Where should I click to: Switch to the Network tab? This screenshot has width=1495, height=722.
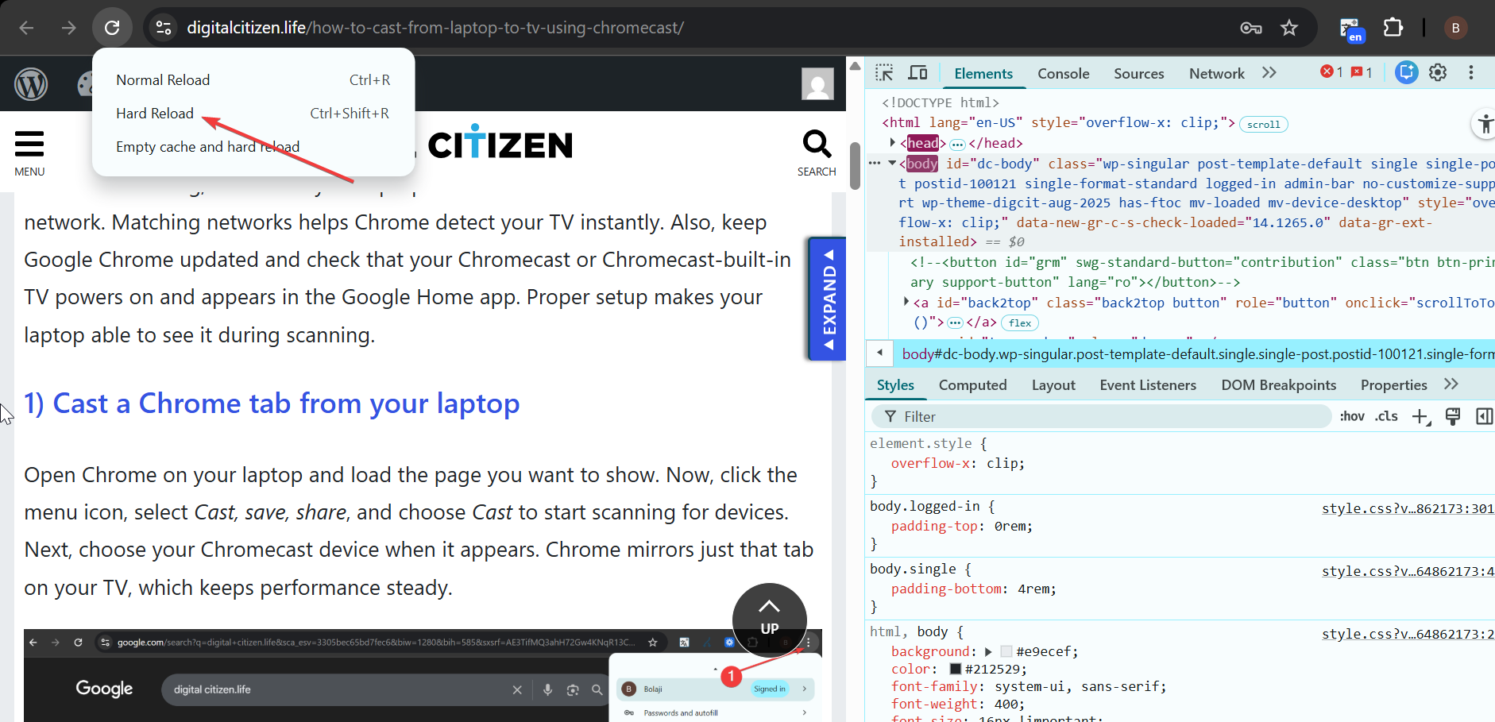tap(1216, 74)
